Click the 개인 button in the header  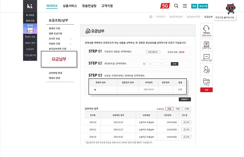[x=194, y=6]
